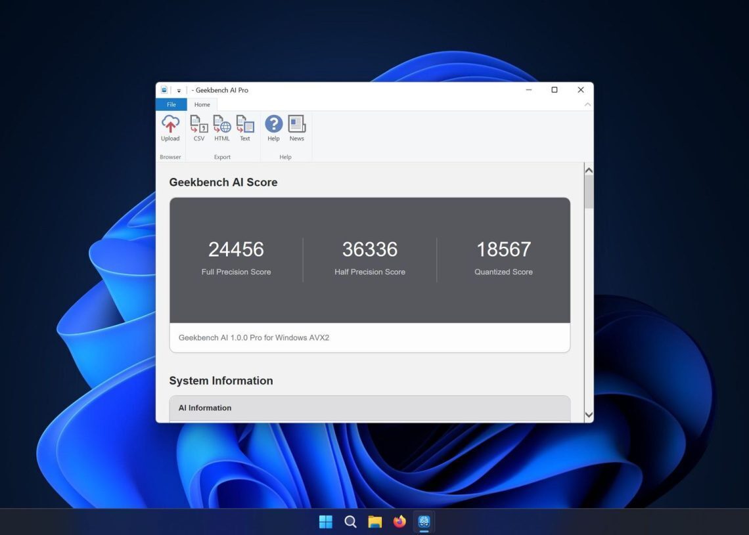Click the Half Precision Score label
The height and width of the screenshot is (535, 749).
coord(370,272)
